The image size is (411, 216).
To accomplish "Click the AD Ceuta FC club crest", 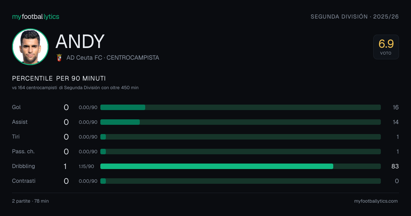I will (x=59, y=58).
